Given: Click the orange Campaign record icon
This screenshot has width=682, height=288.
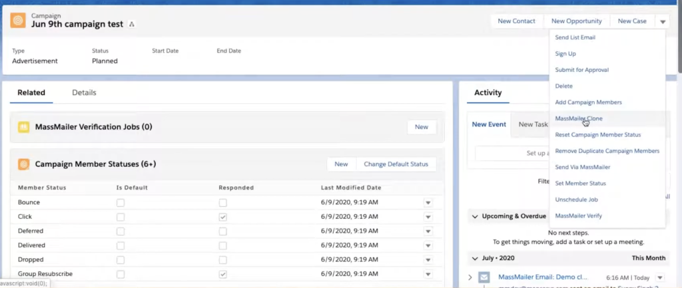Looking at the screenshot, I should click(18, 20).
